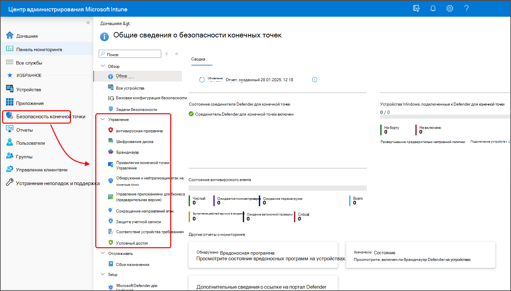Click the Панель мониторинга dashboard icon
This screenshot has width=511, height=291.
(10, 49)
